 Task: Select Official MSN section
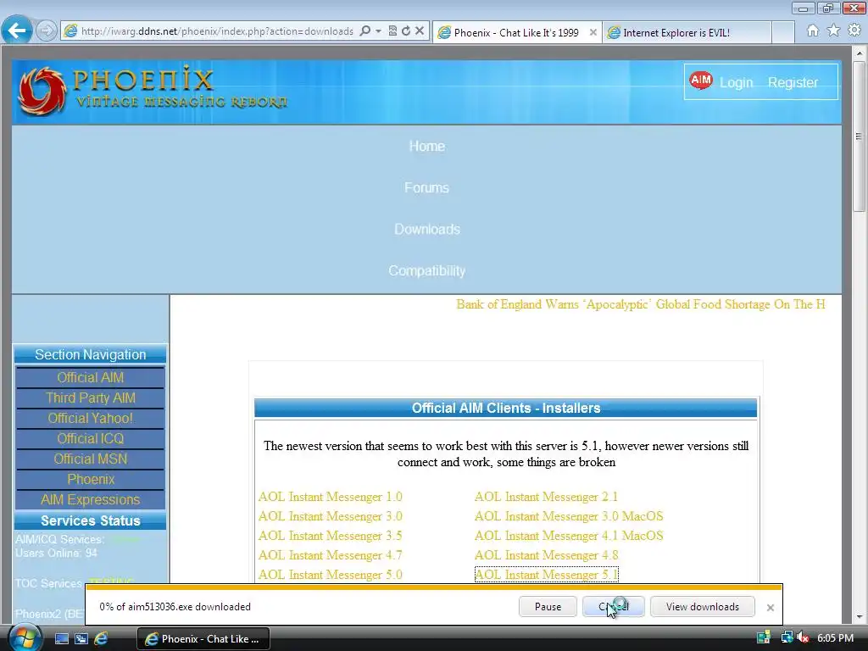pyautogui.click(x=90, y=459)
